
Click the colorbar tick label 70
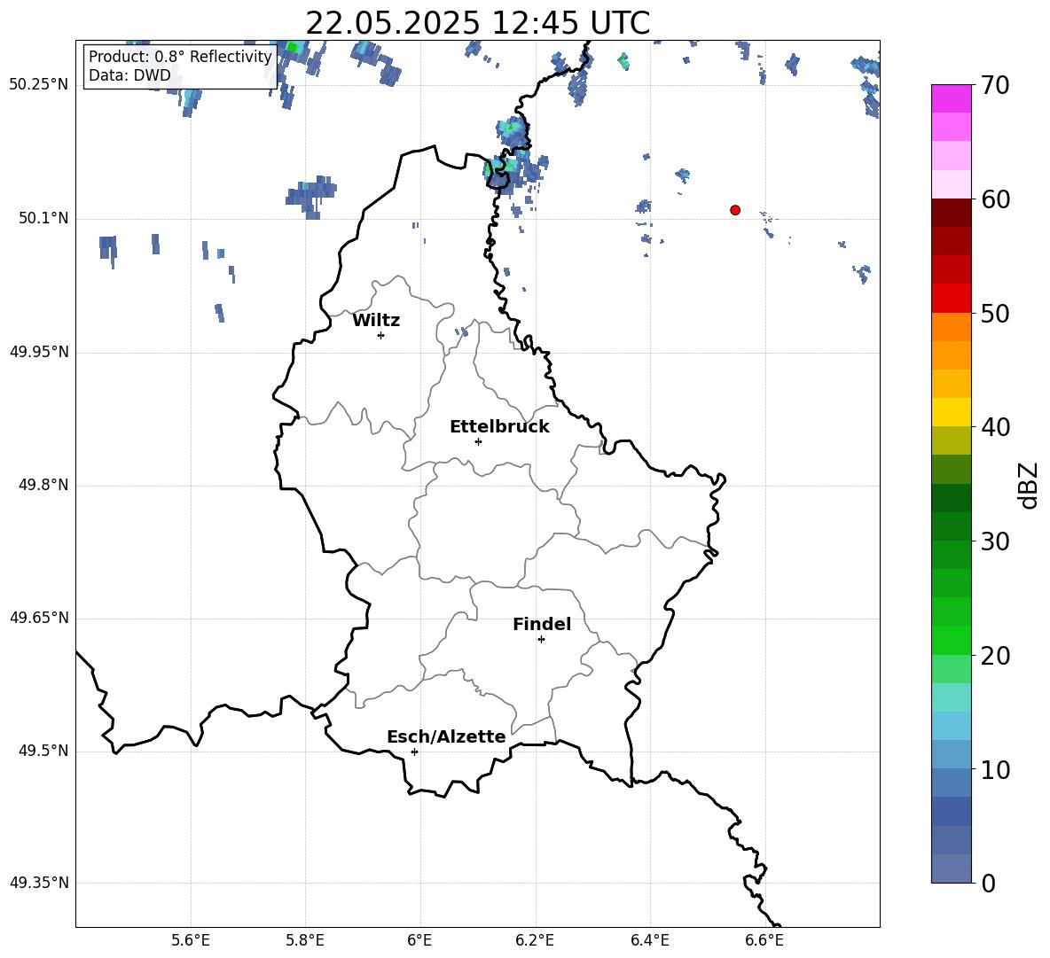tap(995, 85)
